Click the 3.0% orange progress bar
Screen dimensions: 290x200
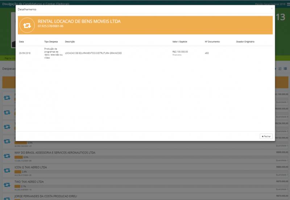[x=19, y=157]
